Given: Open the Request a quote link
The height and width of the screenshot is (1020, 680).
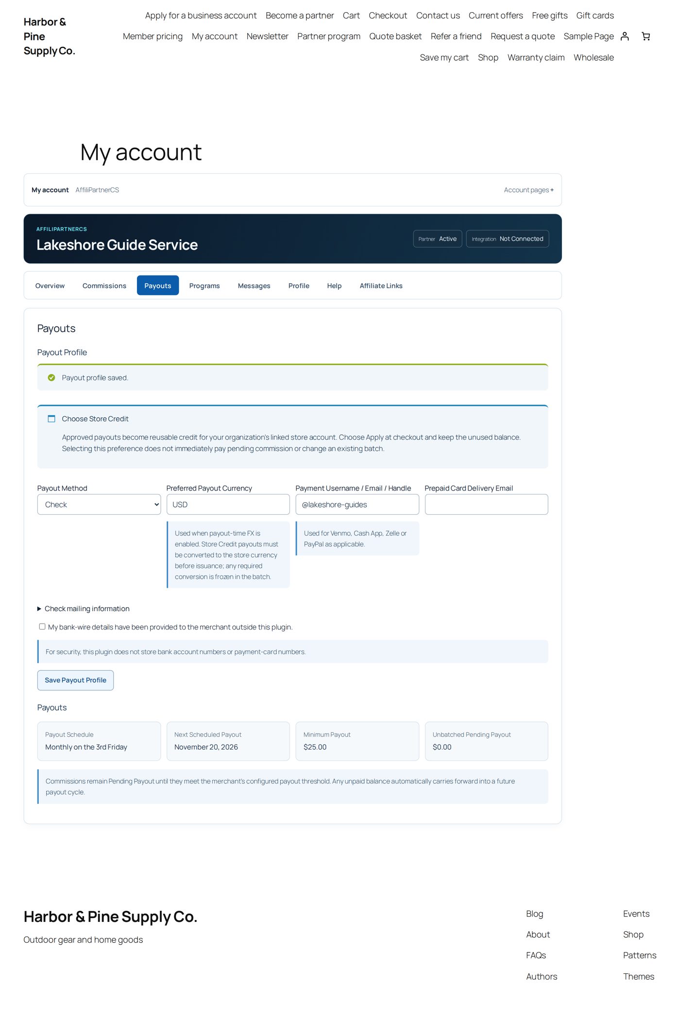Looking at the screenshot, I should (x=523, y=36).
